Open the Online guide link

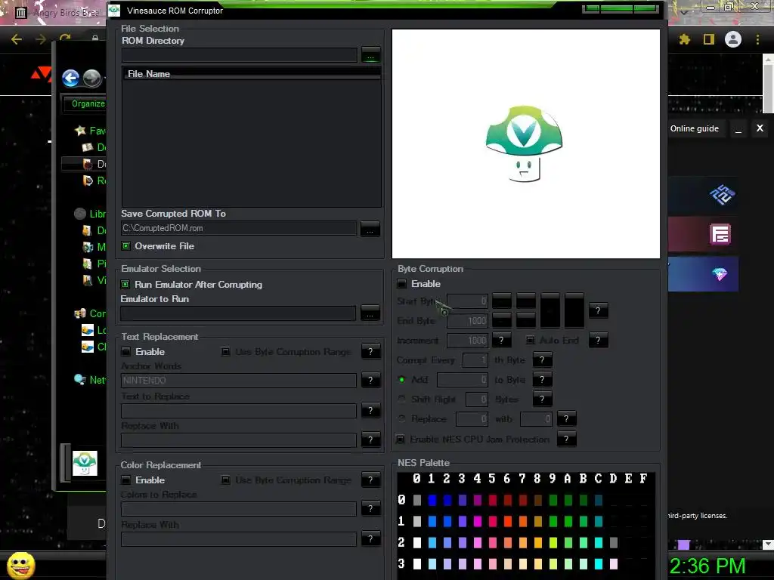(x=694, y=128)
